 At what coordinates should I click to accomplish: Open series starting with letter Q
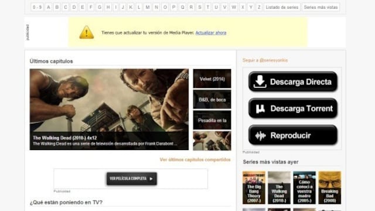tap(182, 7)
